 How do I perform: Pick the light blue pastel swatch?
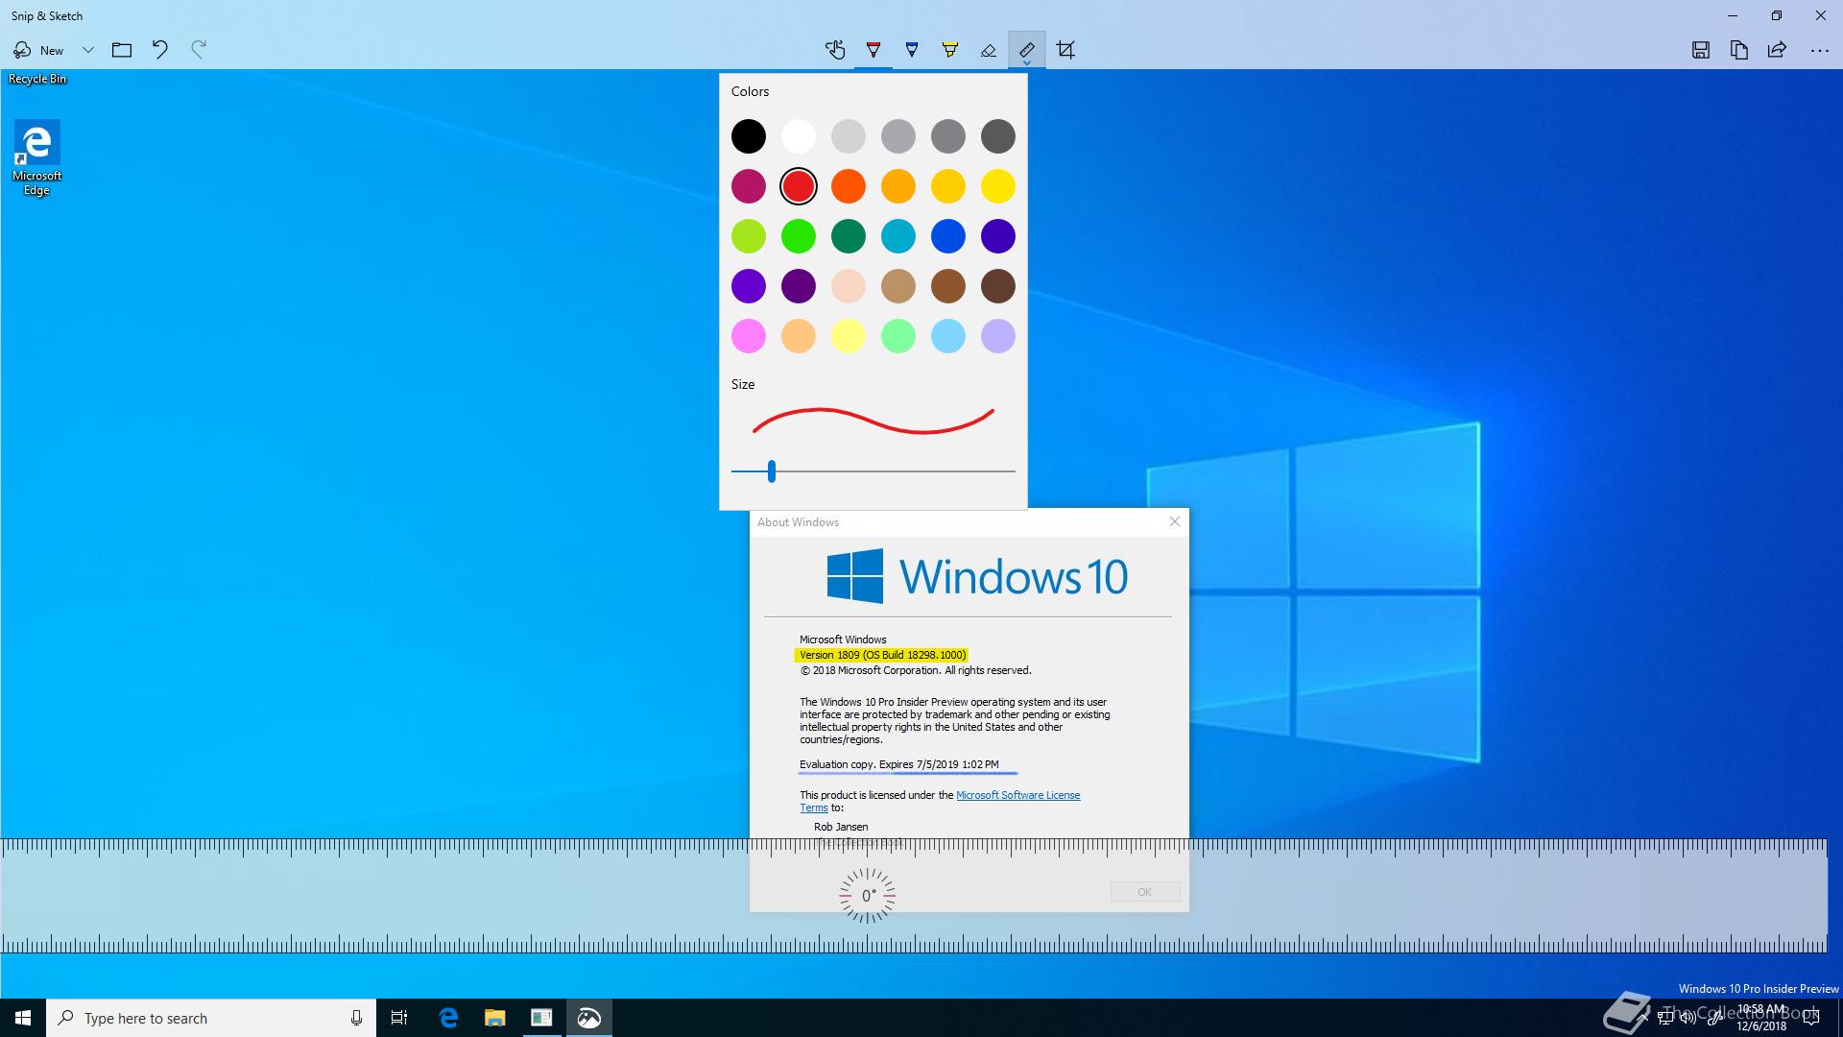click(948, 336)
